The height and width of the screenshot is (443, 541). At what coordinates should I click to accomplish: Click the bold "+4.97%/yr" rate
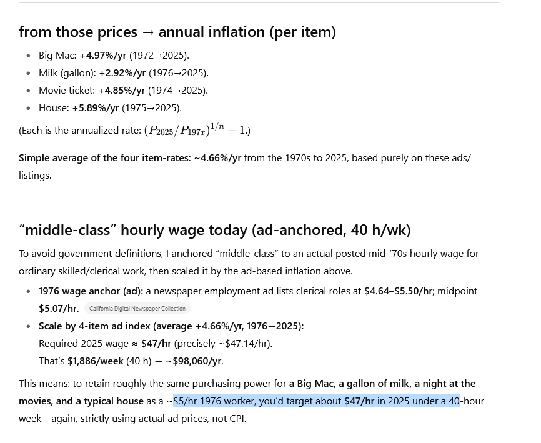click(x=102, y=56)
